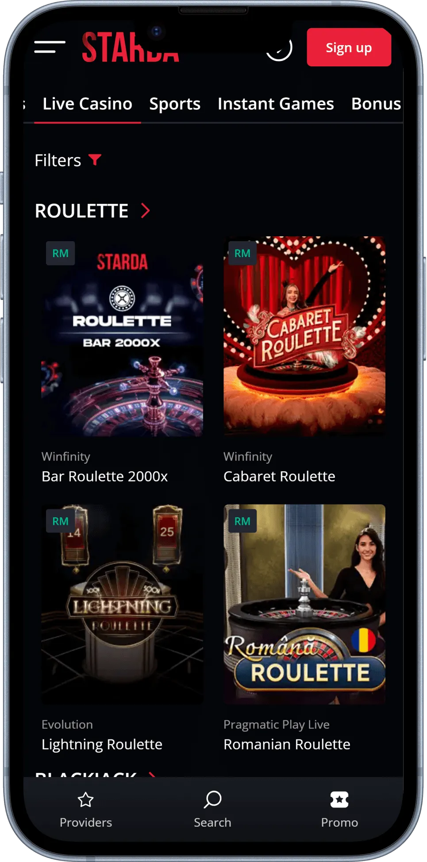Viewport: 427px width, 862px height.
Task: Switch to the Live Casino tab
Action: pyautogui.click(x=88, y=104)
